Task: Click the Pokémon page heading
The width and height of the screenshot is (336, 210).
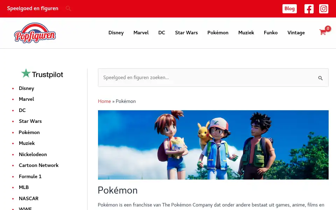Action: point(118,190)
